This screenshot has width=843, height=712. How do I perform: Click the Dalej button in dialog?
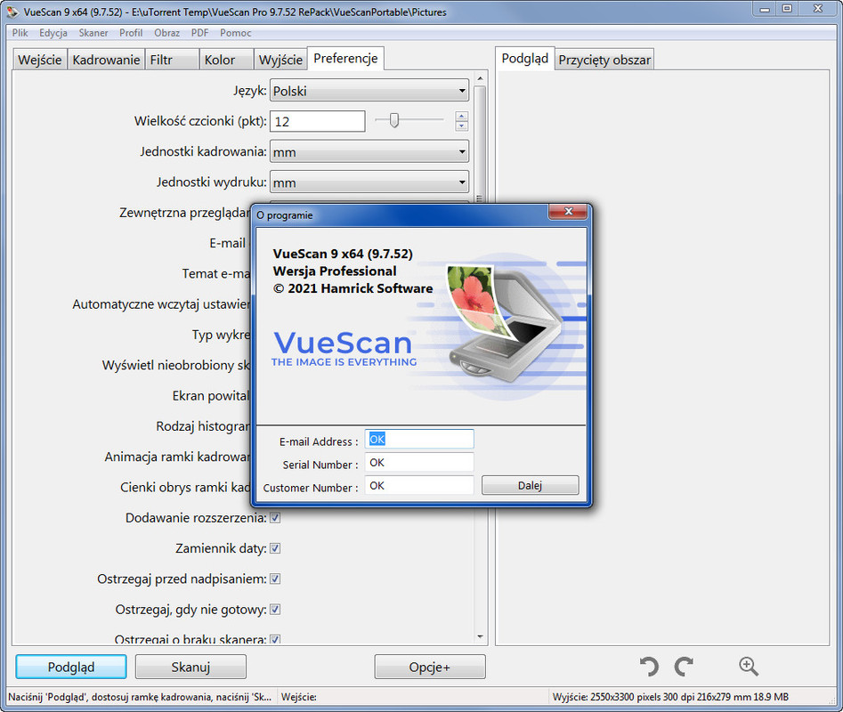click(530, 485)
